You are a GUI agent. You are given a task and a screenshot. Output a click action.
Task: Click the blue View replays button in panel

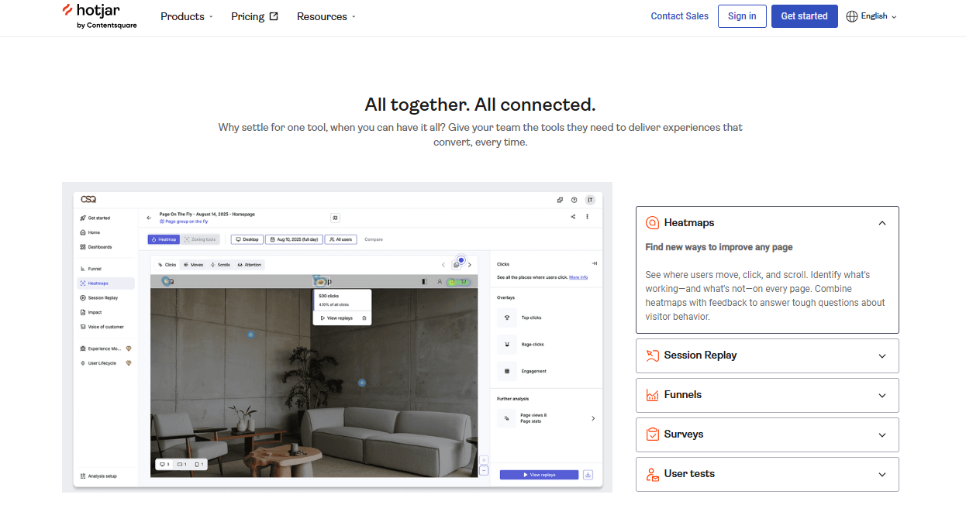click(x=539, y=475)
